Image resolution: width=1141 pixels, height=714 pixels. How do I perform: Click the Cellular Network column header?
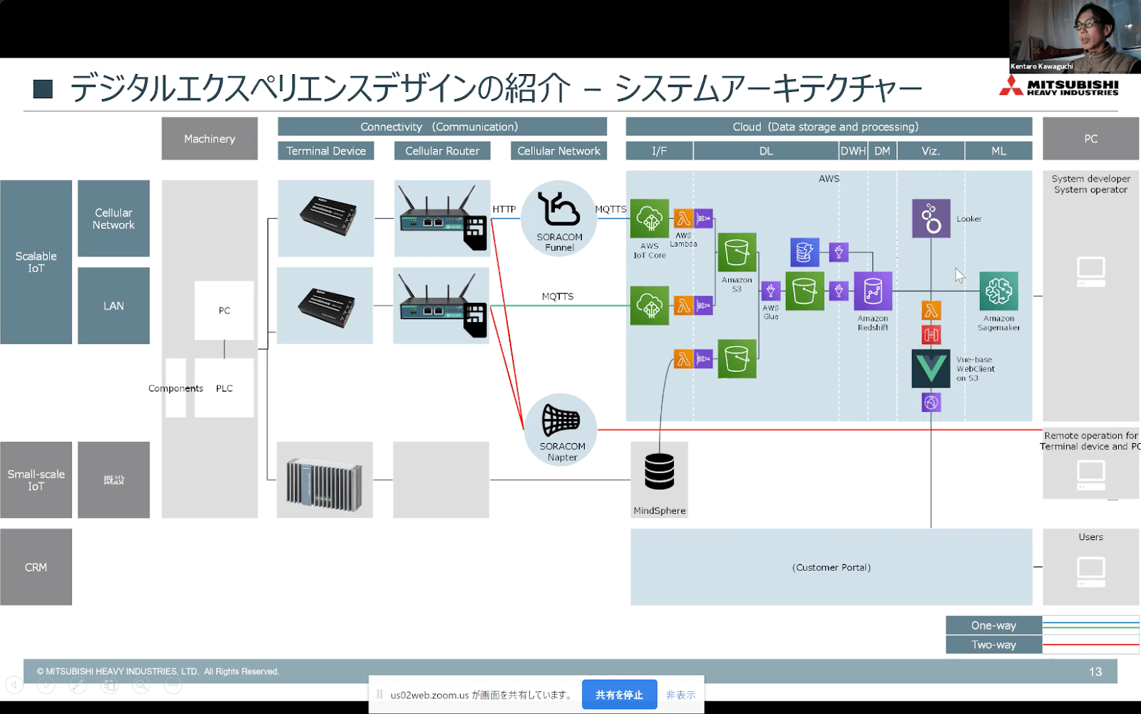[x=559, y=151]
